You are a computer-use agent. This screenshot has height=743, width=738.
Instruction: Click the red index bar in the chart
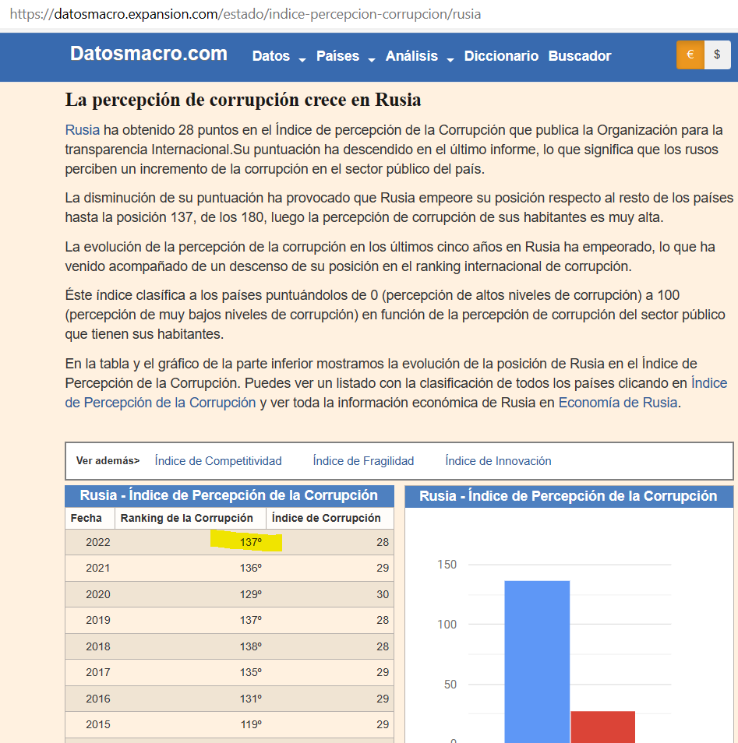point(602,727)
